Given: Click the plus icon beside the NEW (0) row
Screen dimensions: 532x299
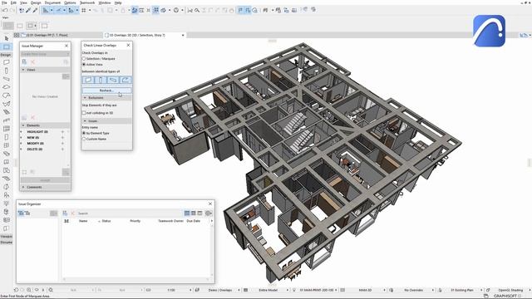Looking at the screenshot, I should click(63, 138).
